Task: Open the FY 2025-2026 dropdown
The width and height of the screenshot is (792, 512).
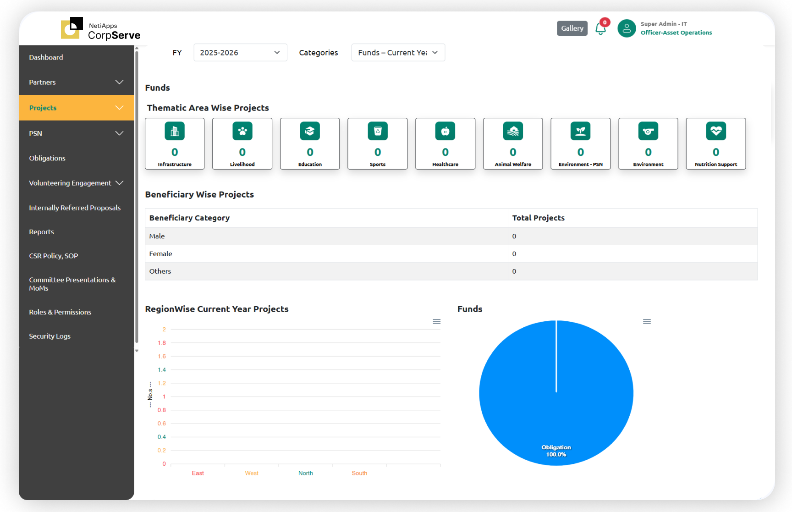Action: pyautogui.click(x=240, y=53)
